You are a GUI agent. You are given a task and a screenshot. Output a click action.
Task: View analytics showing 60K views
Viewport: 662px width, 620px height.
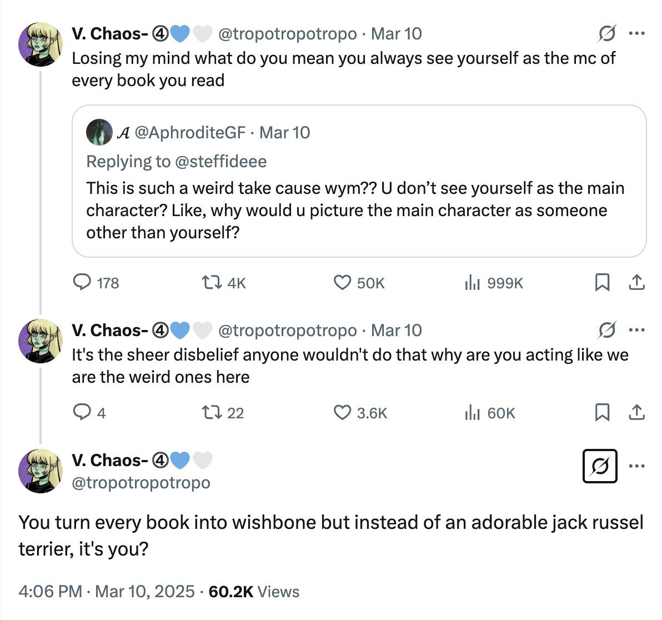pyautogui.click(x=472, y=413)
